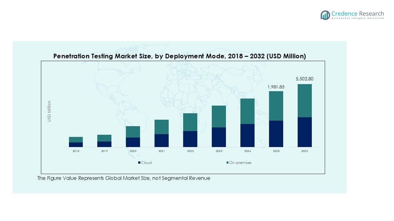The height and width of the screenshot is (221, 394).
Task: Click the 2022 year axis label
Action: (x=190, y=151)
